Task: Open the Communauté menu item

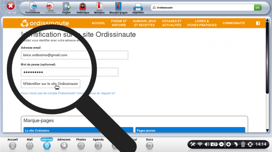Action: tap(234, 23)
